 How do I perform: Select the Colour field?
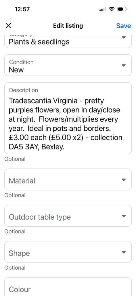[x=68, y=287]
